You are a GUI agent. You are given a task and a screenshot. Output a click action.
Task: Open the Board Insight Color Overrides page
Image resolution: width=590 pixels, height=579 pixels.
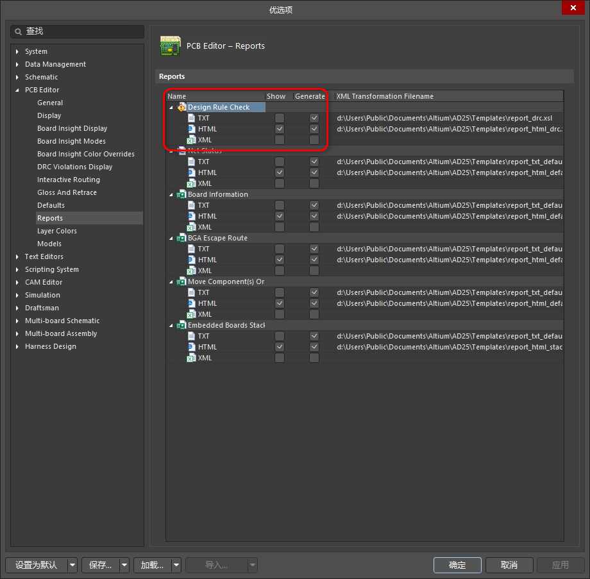(86, 154)
